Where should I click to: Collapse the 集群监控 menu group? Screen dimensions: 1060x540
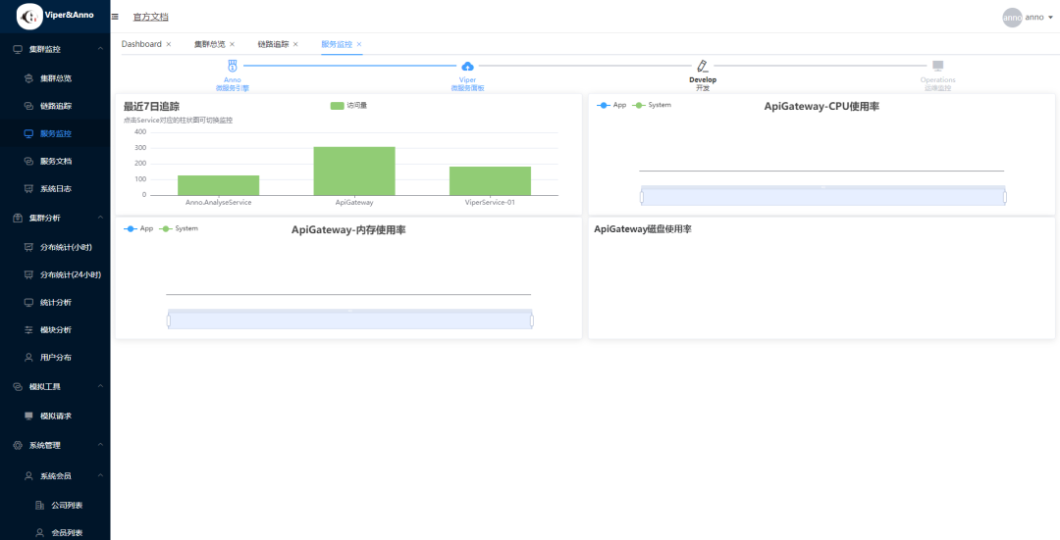pos(100,49)
